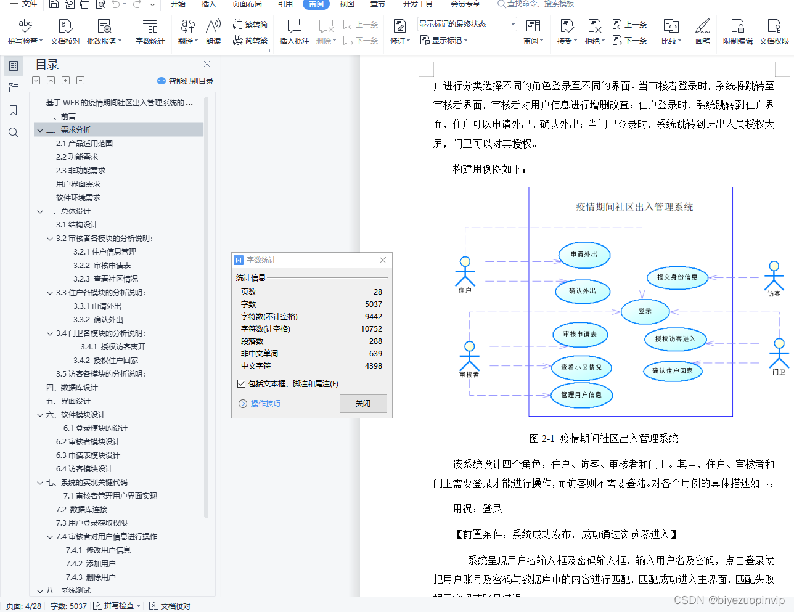The width and height of the screenshot is (794, 612).
Task: Select the 画笔 pen tool
Action: pos(702,32)
